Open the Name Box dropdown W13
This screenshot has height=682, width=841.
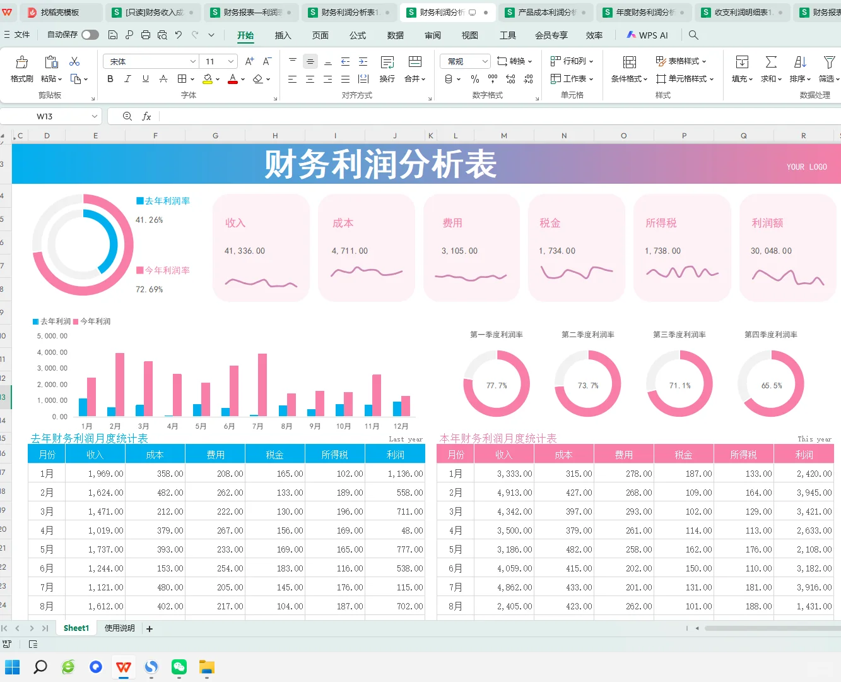coord(95,116)
